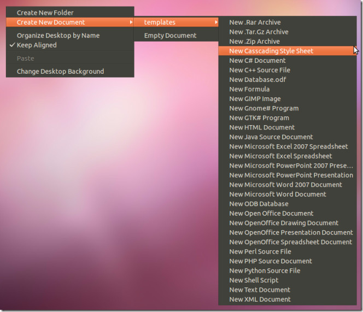Choose New PHP Source Document
363x312 pixels.
coord(288,261)
